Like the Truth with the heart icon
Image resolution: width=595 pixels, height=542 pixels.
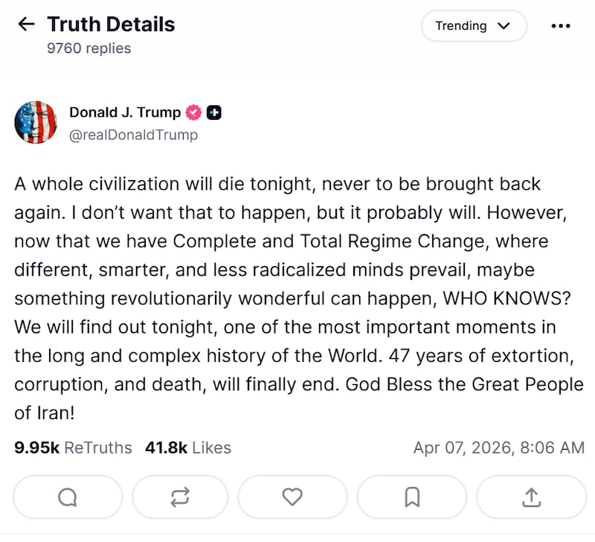click(292, 497)
